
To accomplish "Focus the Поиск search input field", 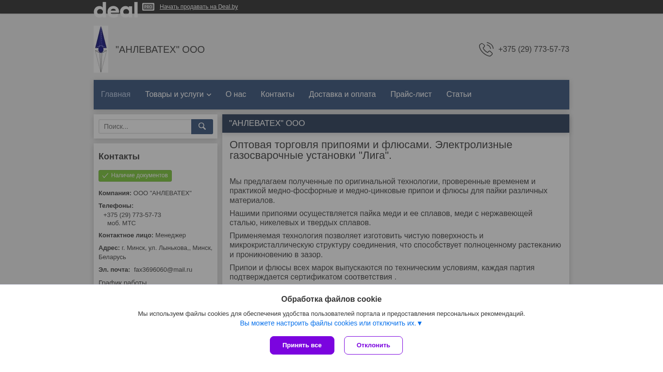I will tap(145, 126).
